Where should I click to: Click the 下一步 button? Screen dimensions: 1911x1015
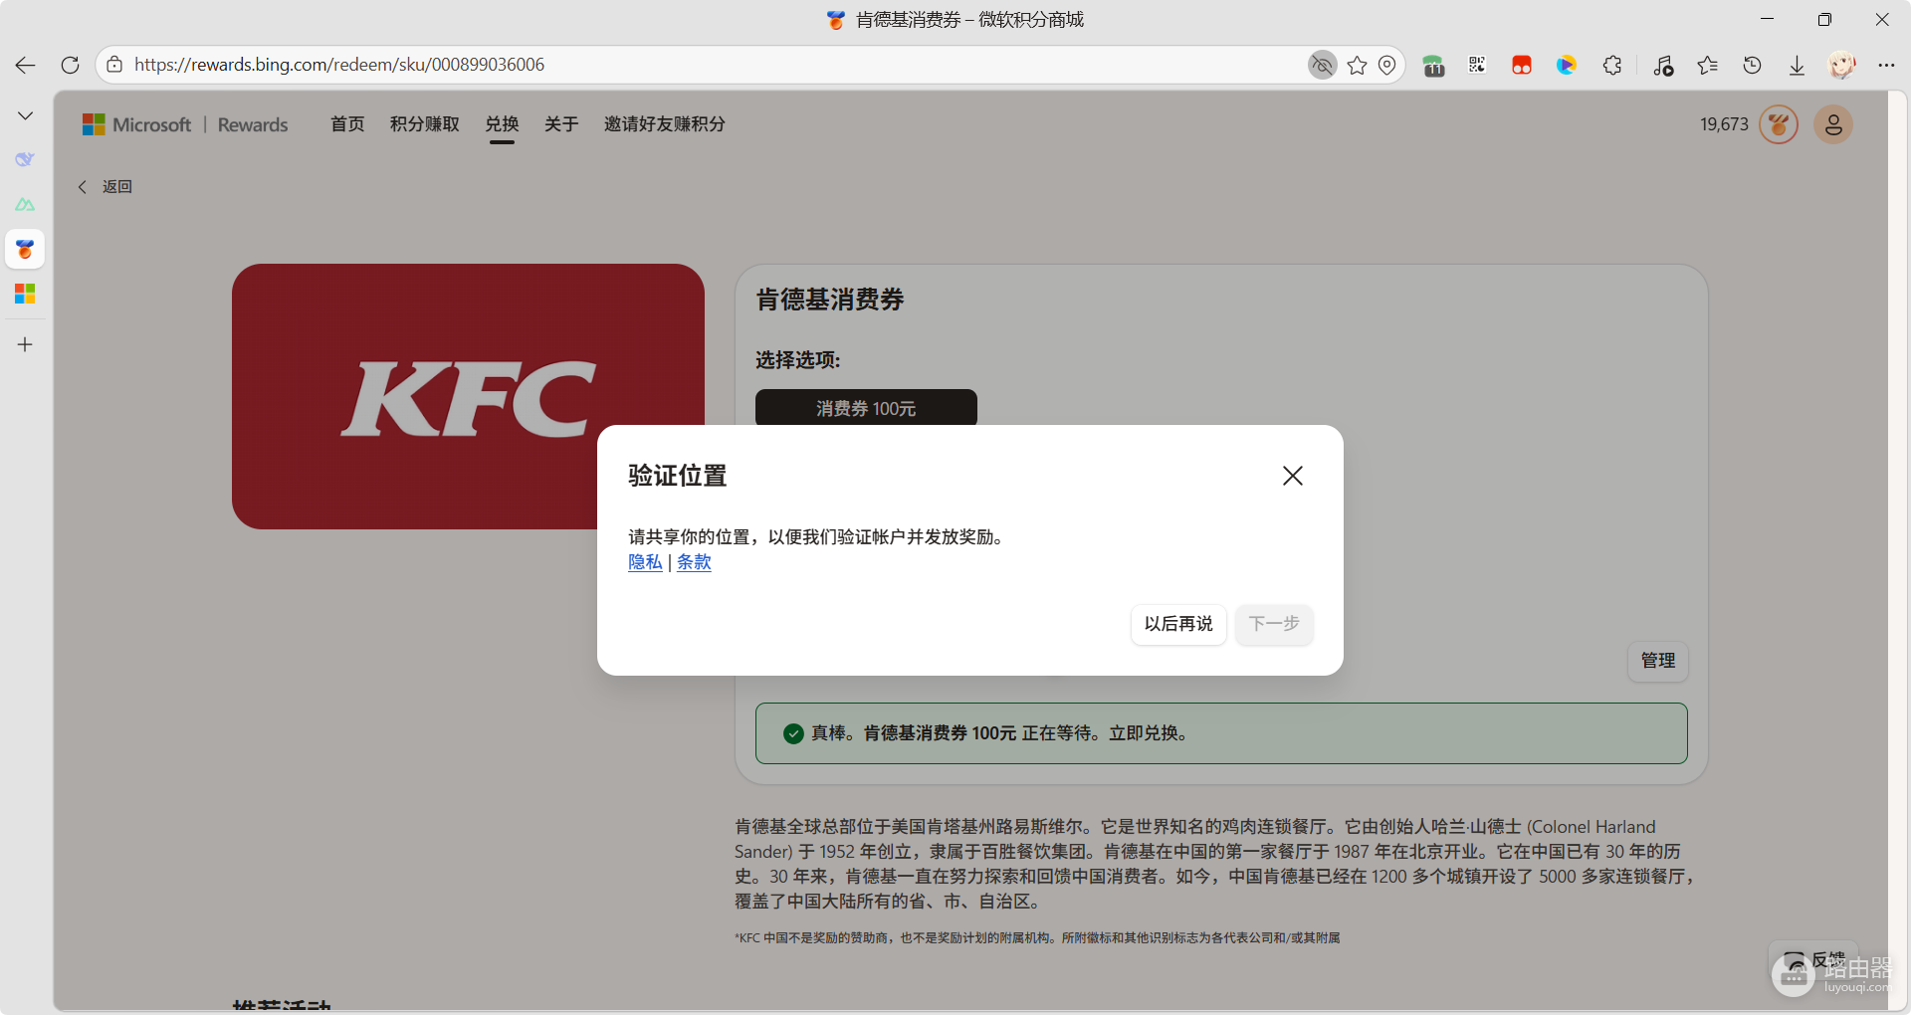(x=1274, y=624)
